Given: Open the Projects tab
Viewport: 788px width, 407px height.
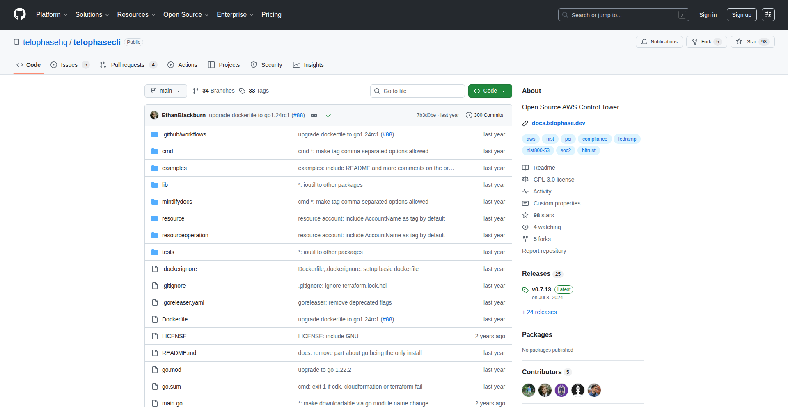Looking at the screenshot, I should pyautogui.click(x=224, y=65).
